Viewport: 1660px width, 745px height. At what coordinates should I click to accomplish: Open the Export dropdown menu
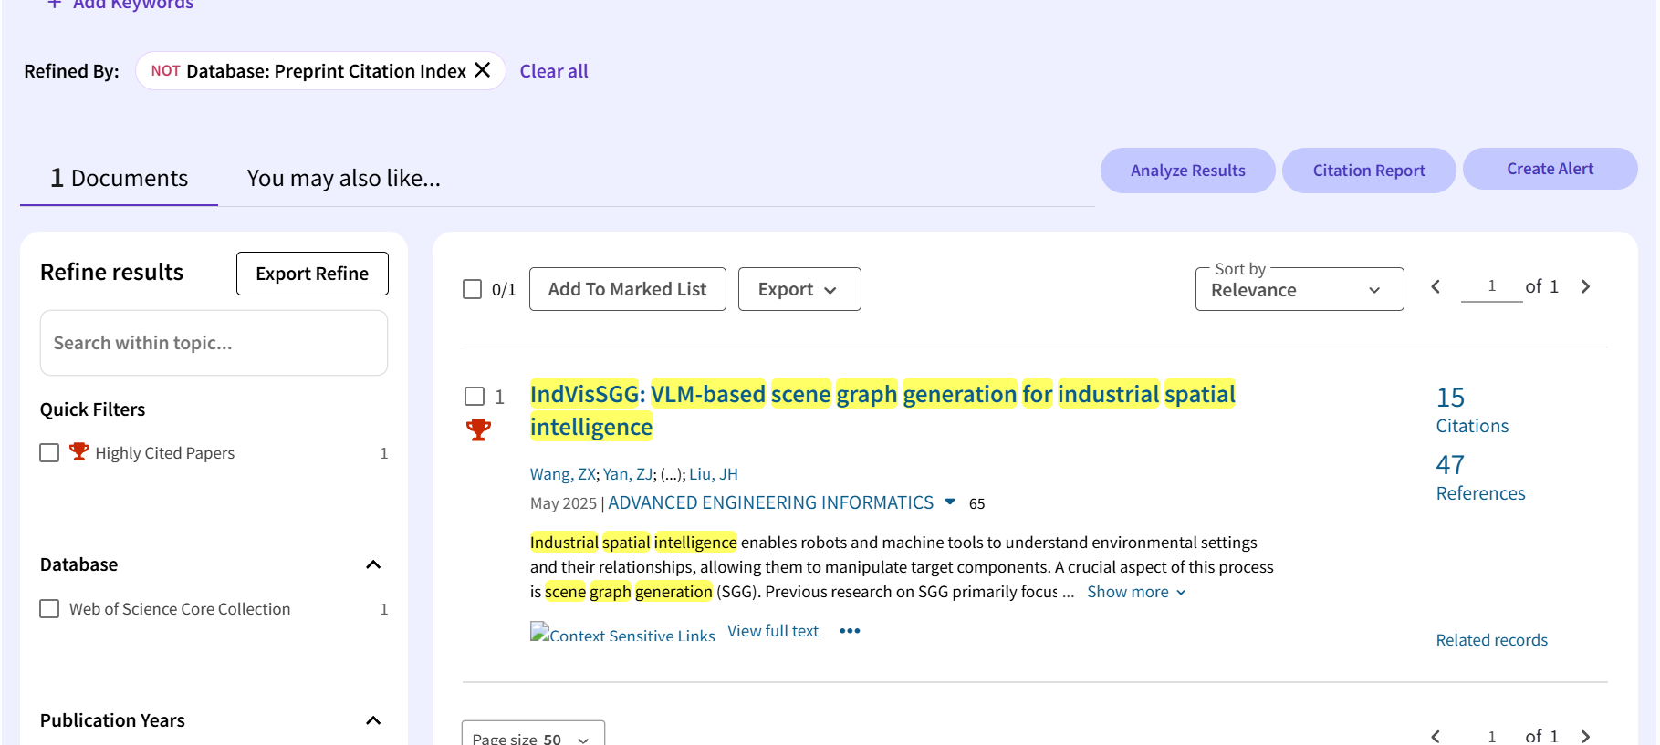[799, 289]
